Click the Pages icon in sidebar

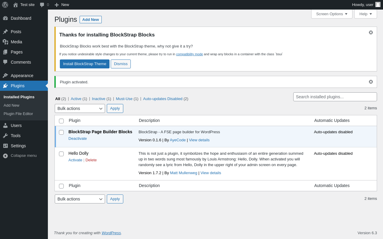[x=5, y=52]
